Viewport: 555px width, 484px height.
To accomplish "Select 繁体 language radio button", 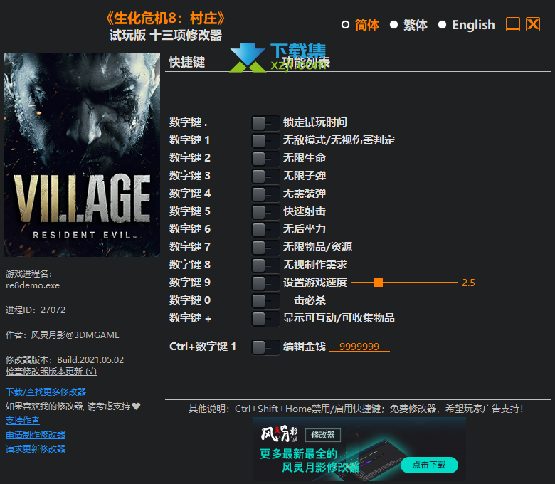I will (393, 25).
